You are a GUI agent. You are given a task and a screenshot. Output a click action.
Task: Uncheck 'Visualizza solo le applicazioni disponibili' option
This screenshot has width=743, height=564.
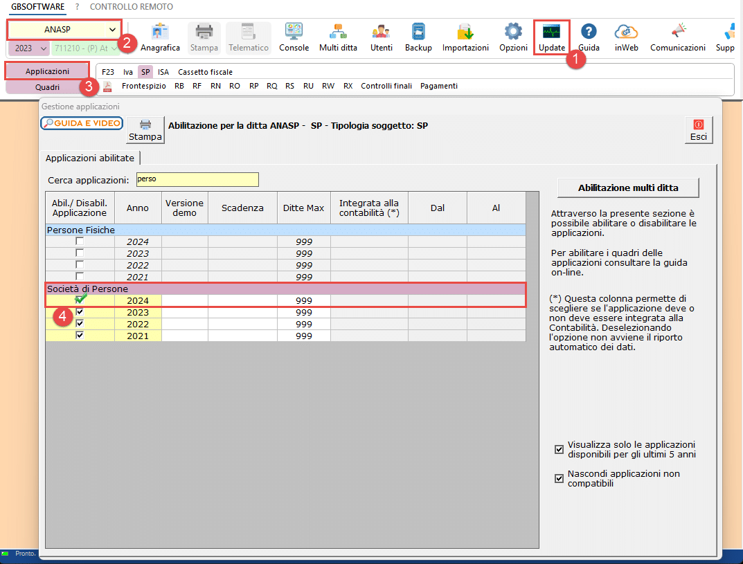[559, 449]
